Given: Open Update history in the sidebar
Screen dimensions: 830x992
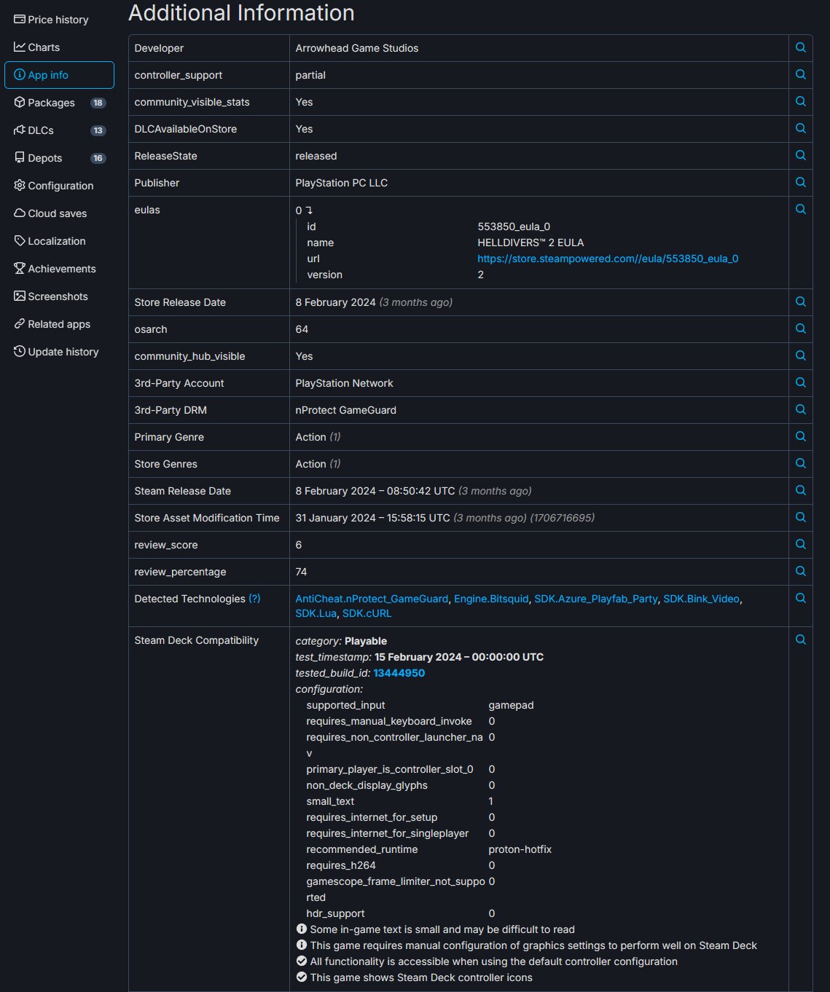Looking at the screenshot, I should (x=59, y=352).
